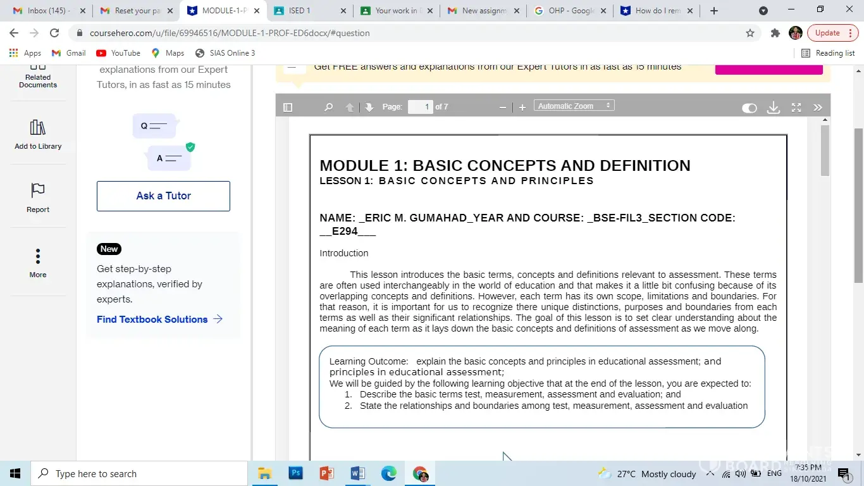864x486 pixels.
Task: Switch to the Inbox (145) Gmail tab
Action: coord(49,11)
